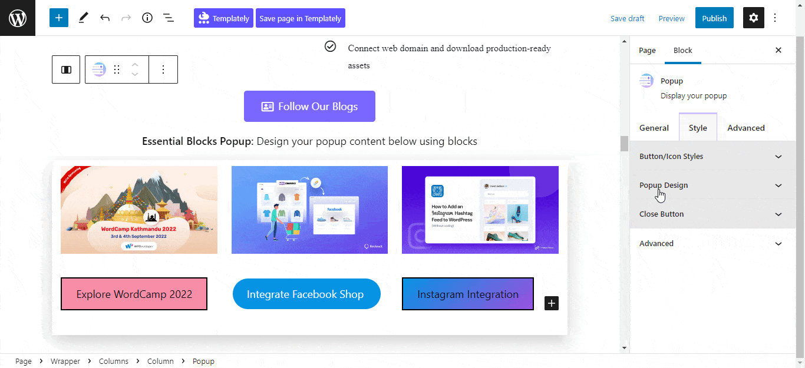Open document details info icon
The width and height of the screenshot is (805, 368).
(147, 18)
